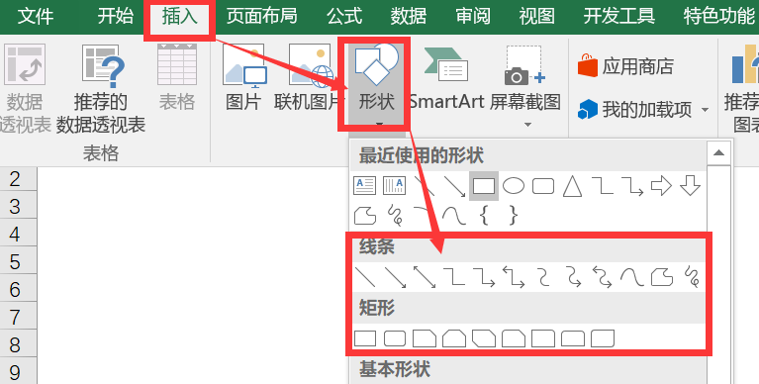Open the 文件 ribbon tab
This screenshot has width=759, height=384.
pyautogui.click(x=36, y=17)
